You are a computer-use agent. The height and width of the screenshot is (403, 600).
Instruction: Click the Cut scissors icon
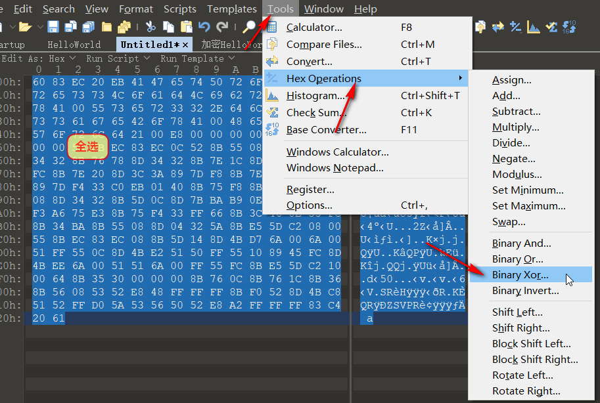(150, 27)
